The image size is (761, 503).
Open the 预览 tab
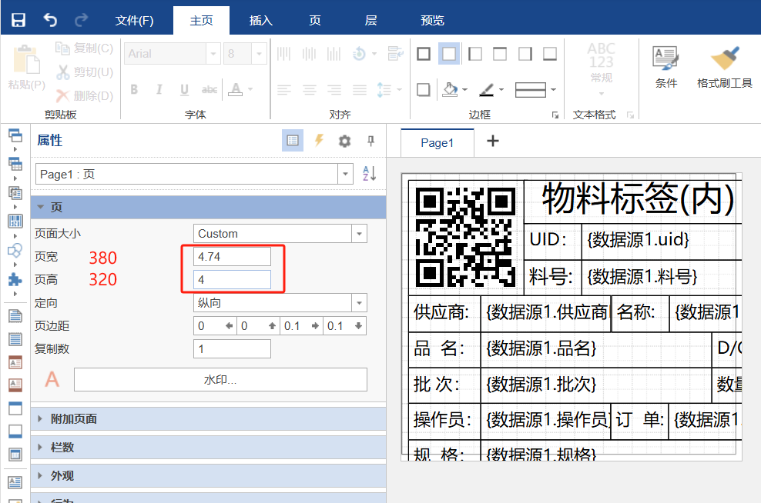point(432,21)
